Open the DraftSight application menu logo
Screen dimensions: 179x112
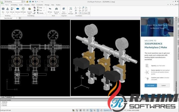click(x=2, y=2)
